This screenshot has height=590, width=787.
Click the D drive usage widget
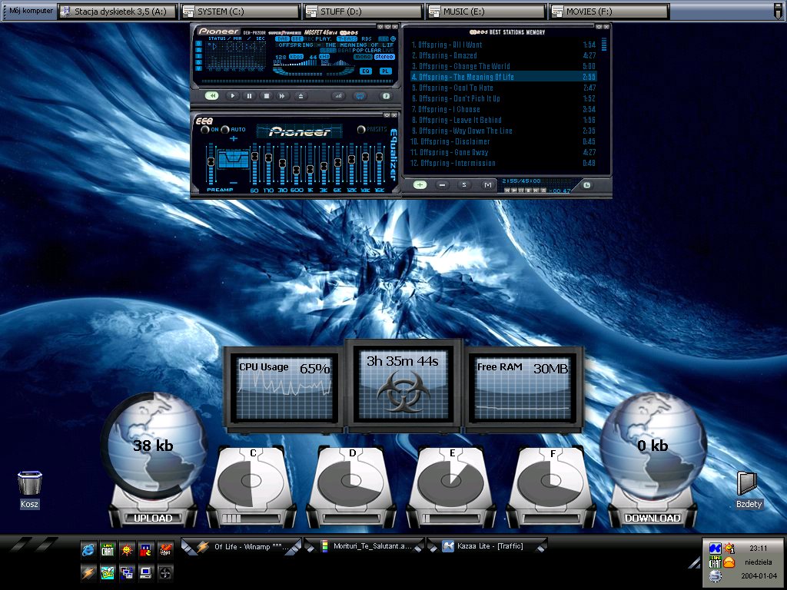click(x=351, y=486)
